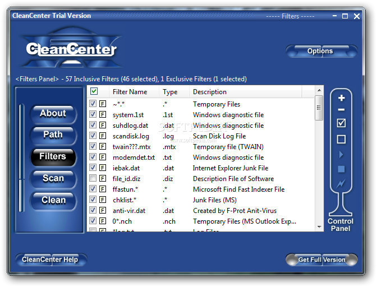
Task: Click the F icon beside ffastun.*
Action: pos(103,189)
